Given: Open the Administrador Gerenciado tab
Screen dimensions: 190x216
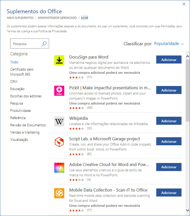Looking at the screenshot, I should [x=57, y=18].
